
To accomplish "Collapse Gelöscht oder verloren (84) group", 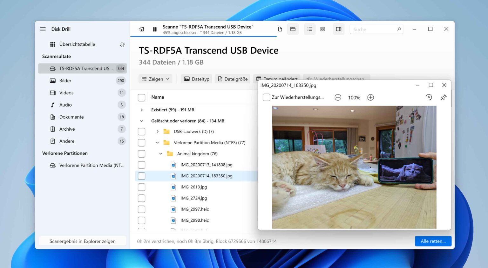I will 142,121.
